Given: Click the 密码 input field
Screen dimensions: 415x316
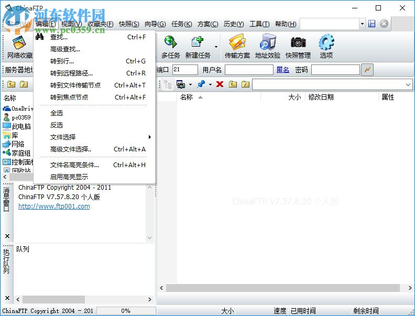Looking at the screenshot, I should pyautogui.click(x=335, y=70).
